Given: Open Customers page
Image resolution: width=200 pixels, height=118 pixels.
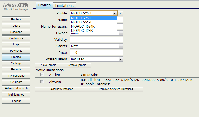Looking at the screenshot, I should click(16, 38).
